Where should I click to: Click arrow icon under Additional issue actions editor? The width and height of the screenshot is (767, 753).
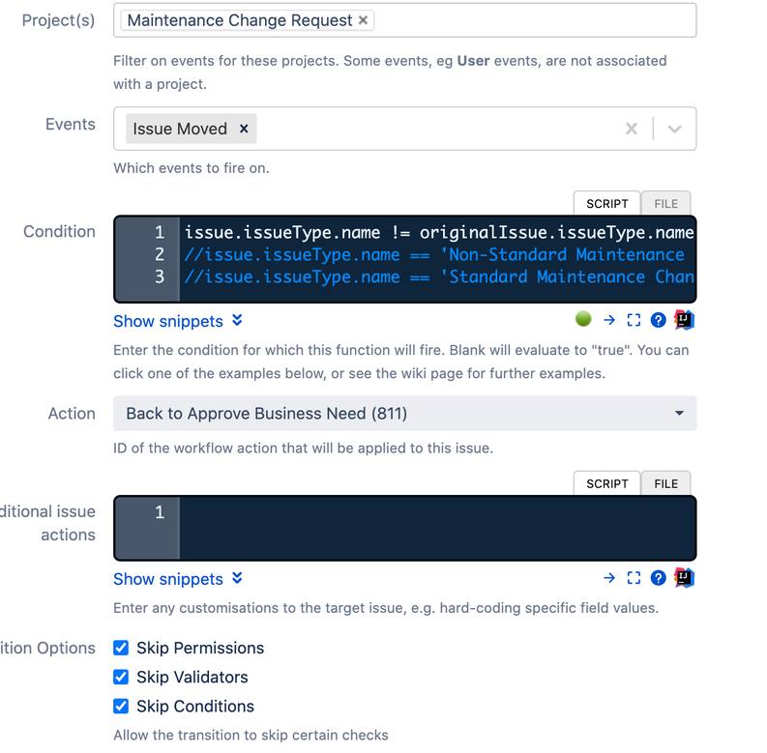609,578
